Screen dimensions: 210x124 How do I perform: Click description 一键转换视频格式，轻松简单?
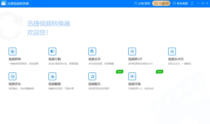(24, 64)
